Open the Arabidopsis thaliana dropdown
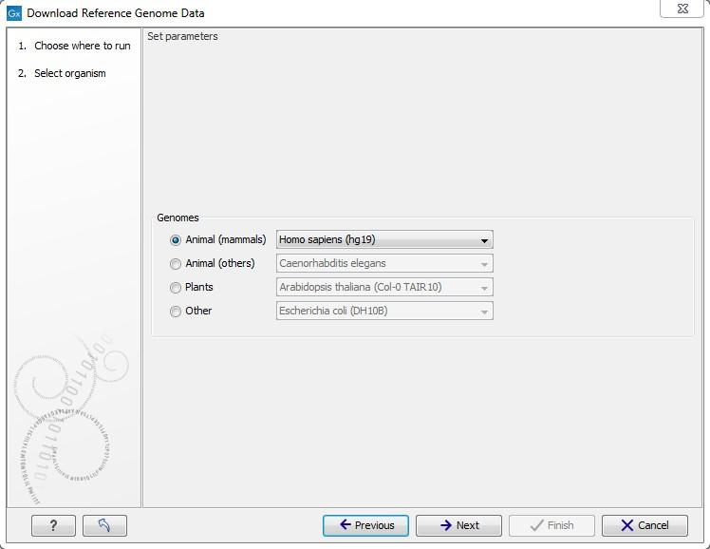This screenshot has height=549, width=710. point(384,287)
